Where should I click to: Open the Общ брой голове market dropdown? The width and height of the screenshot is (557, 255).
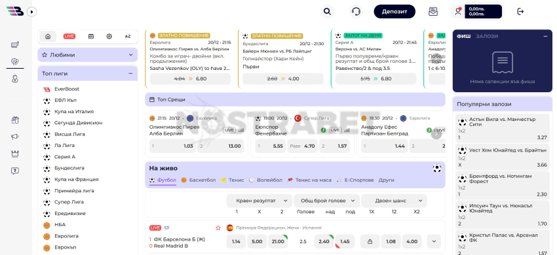click(326, 201)
